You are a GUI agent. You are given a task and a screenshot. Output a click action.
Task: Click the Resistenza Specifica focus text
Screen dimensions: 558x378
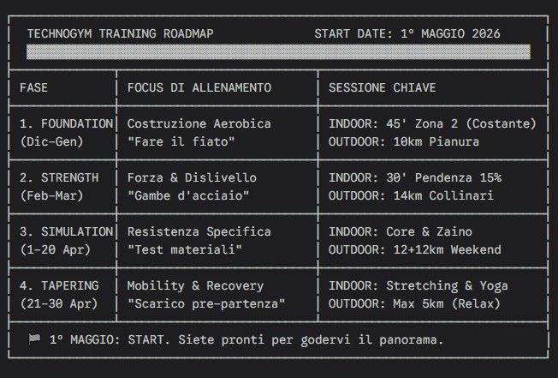[199, 232]
